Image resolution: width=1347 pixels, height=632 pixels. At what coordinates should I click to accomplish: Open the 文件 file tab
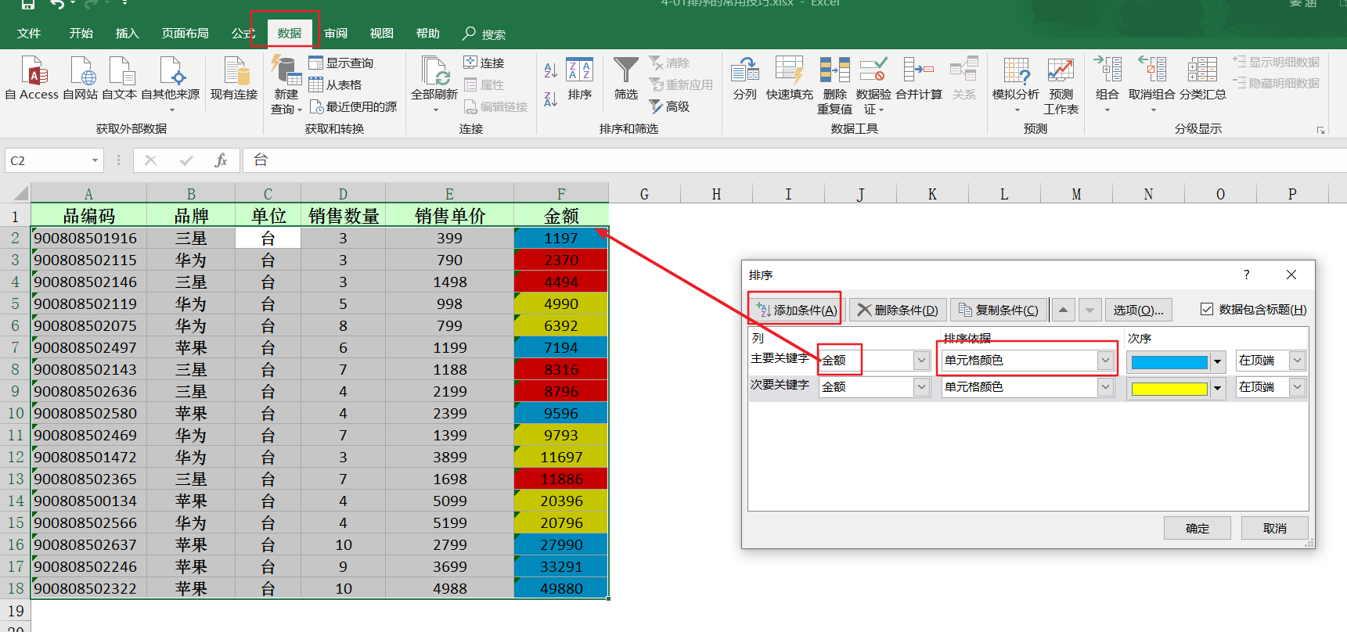(29, 34)
